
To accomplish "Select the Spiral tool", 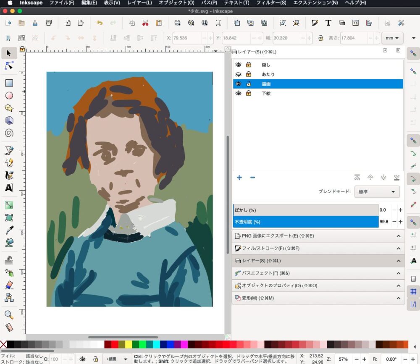I will point(9,133).
